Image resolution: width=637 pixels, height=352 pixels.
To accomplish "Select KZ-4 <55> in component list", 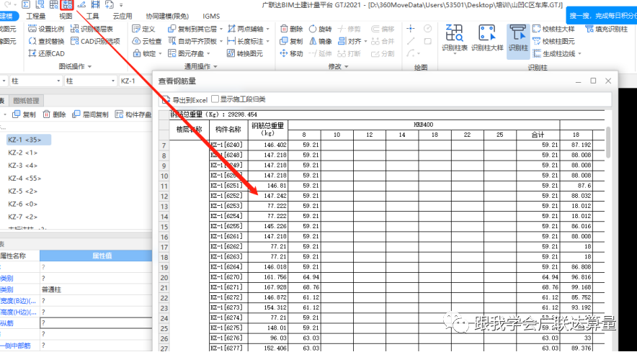I will (x=24, y=179).
